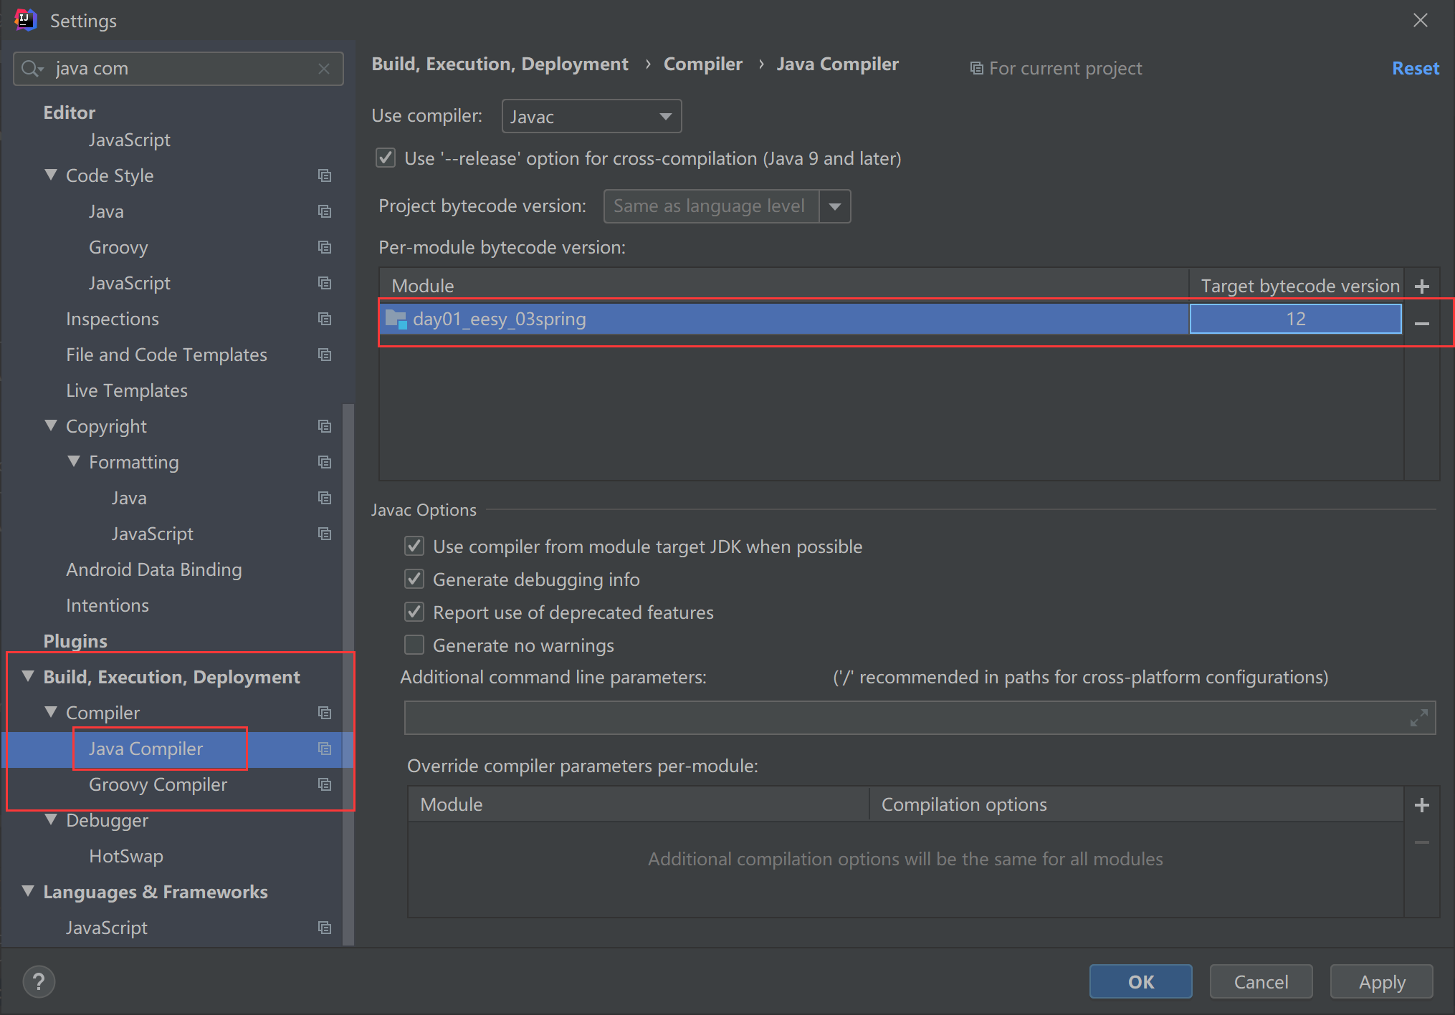This screenshot has width=1455, height=1015.
Task: Collapse Build, Execution, Deployment section
Action: [x=28, y=676]
